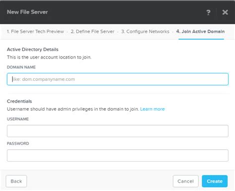Open the Learn more link

pyautogui.click(x=152, y=109)
